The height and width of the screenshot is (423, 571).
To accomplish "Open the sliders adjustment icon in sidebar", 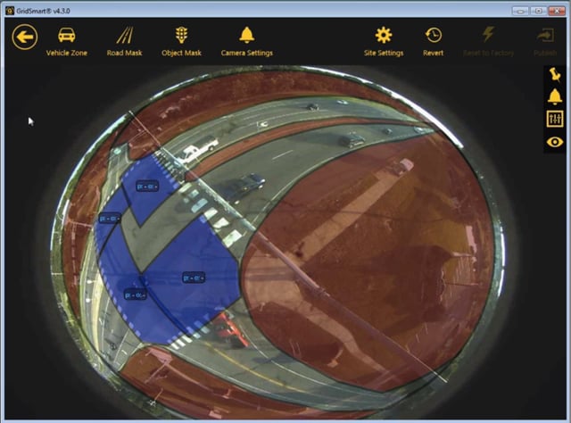I will [x=555, y=119].
